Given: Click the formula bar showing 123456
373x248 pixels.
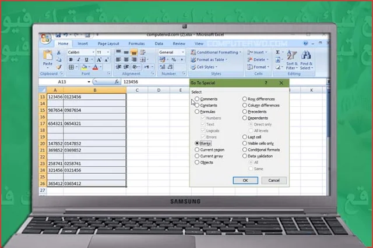Looking at the screenshot, I should 156,82.
